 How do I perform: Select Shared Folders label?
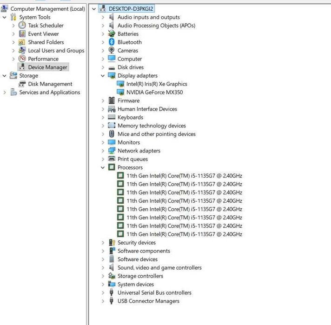click(46, 42)
